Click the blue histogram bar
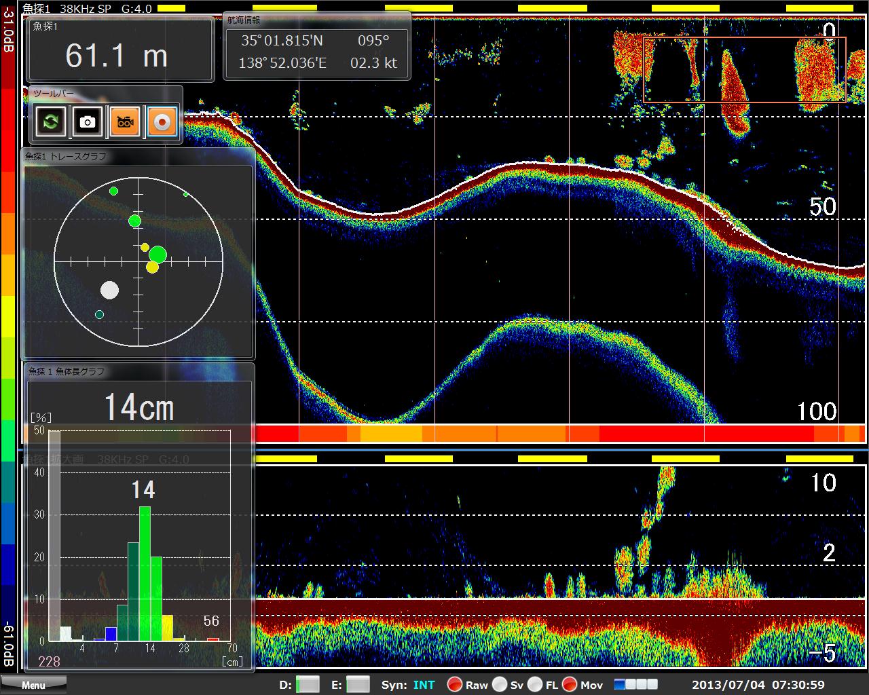Viewport: 869px width, 695px height. click(x=111, y=634)
